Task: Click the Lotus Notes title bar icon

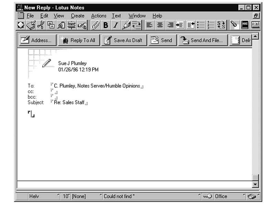Action: tap(20, 8)
